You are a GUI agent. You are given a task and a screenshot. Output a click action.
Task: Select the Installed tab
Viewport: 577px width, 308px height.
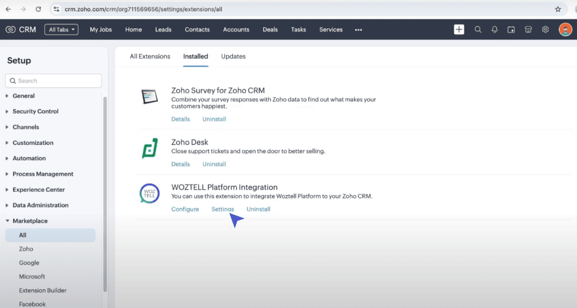tap(195, 56)
